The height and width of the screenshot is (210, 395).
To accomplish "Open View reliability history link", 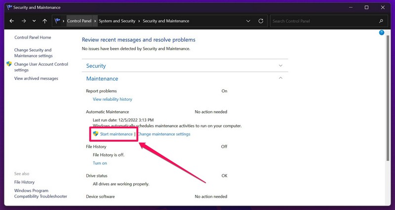I will point(112,99).
